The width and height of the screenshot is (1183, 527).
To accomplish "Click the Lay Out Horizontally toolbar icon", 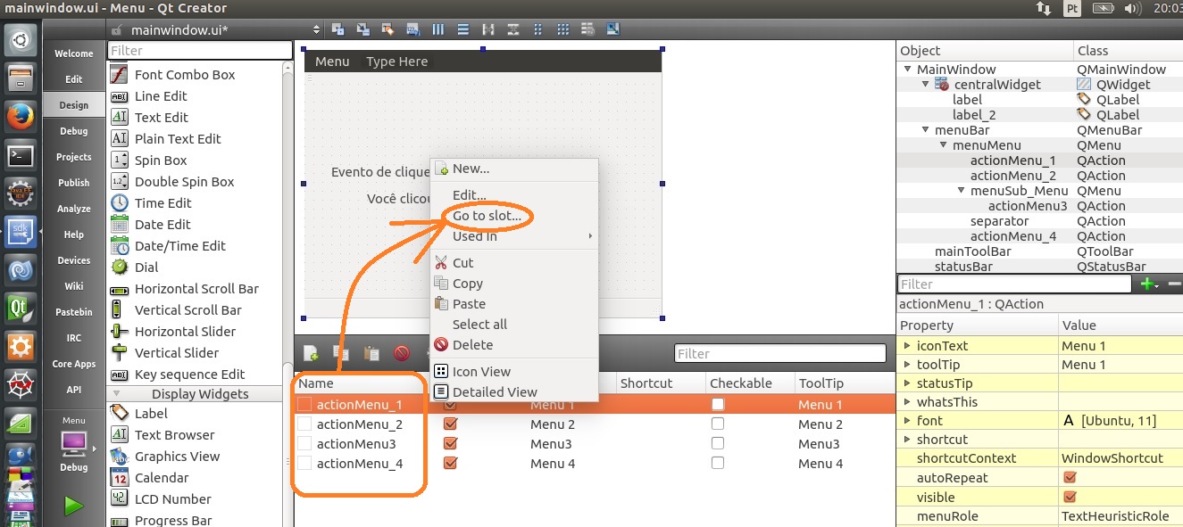I will click(x=437, y=29).
